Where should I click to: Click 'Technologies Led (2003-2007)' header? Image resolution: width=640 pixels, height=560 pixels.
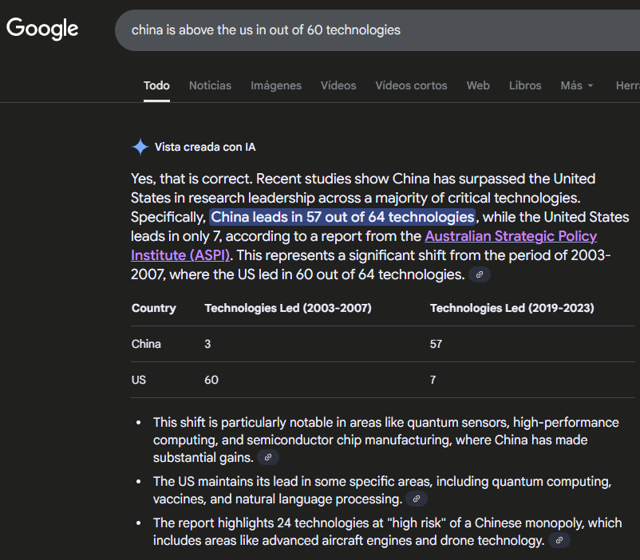tap(288, 308)
